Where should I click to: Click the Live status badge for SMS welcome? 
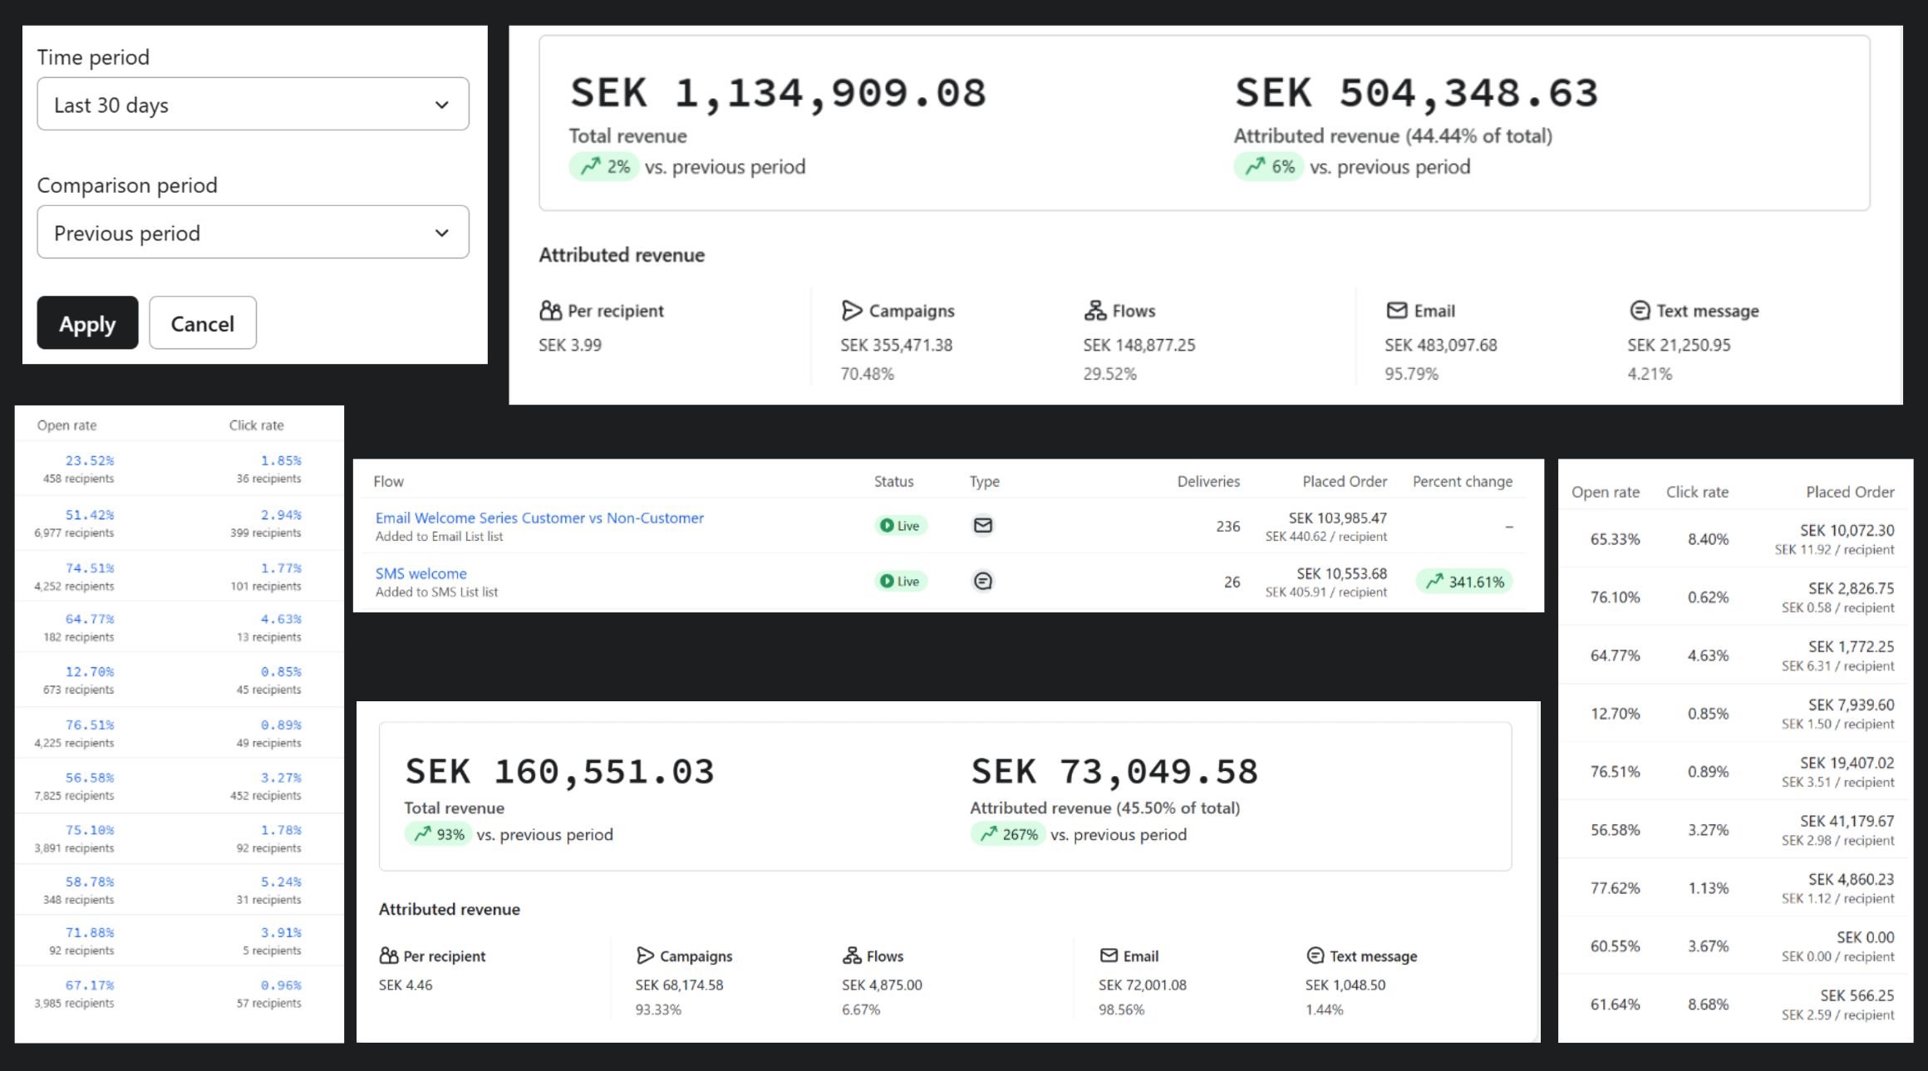[x=900, y=581]
